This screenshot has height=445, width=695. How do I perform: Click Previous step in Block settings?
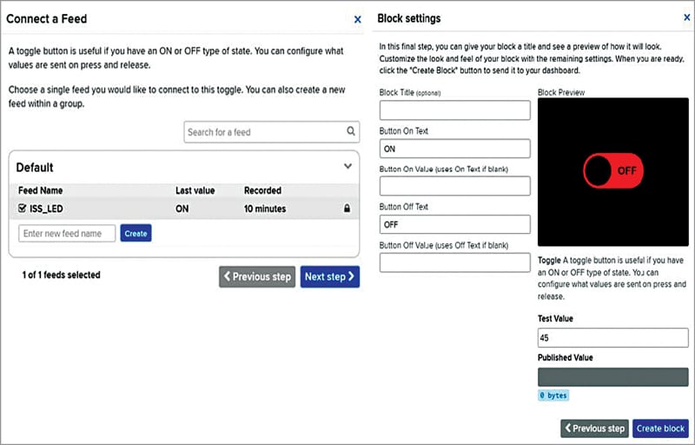tap(594, 428)
